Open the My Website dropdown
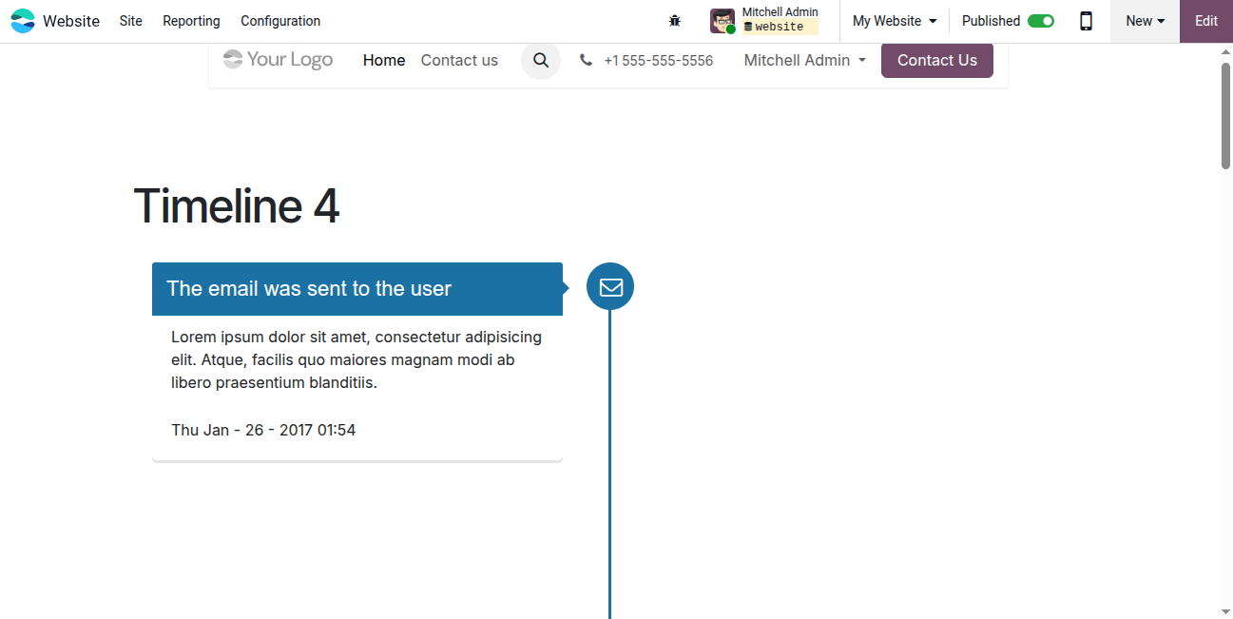This screenshot has width=1233, height=619. (895, 21)
